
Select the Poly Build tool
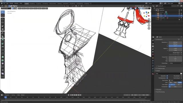pyautogui.click(x=3, y=57)
